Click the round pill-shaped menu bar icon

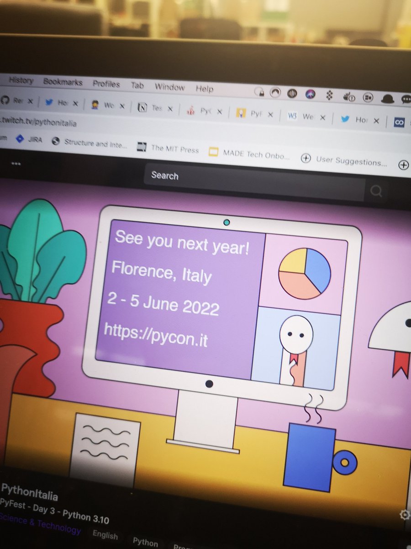click(368, 97)
